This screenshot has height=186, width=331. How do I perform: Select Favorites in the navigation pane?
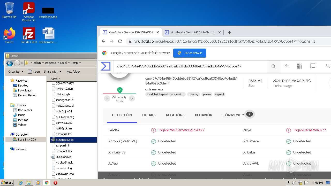coord(21,81)
